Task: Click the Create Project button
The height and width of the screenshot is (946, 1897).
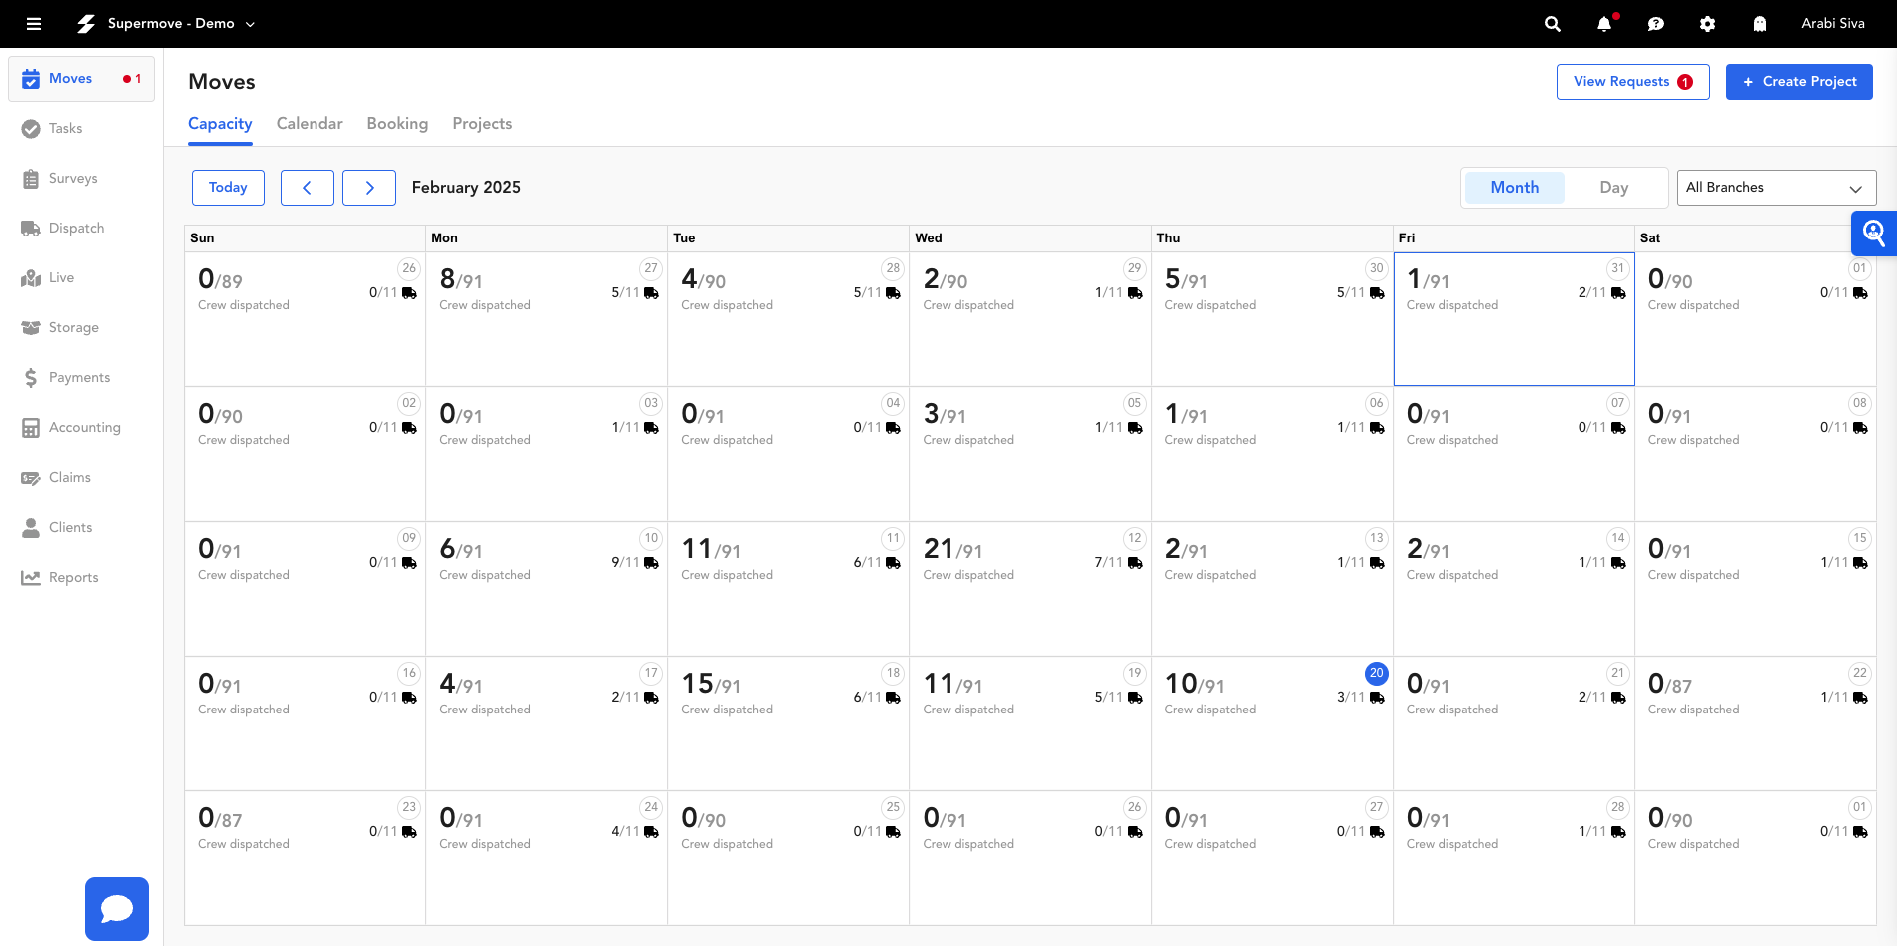Action: coord(1799,82)
